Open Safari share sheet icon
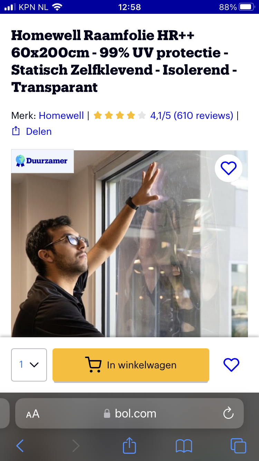The height and width of the screenshot is (461, 259). point(129,445)
